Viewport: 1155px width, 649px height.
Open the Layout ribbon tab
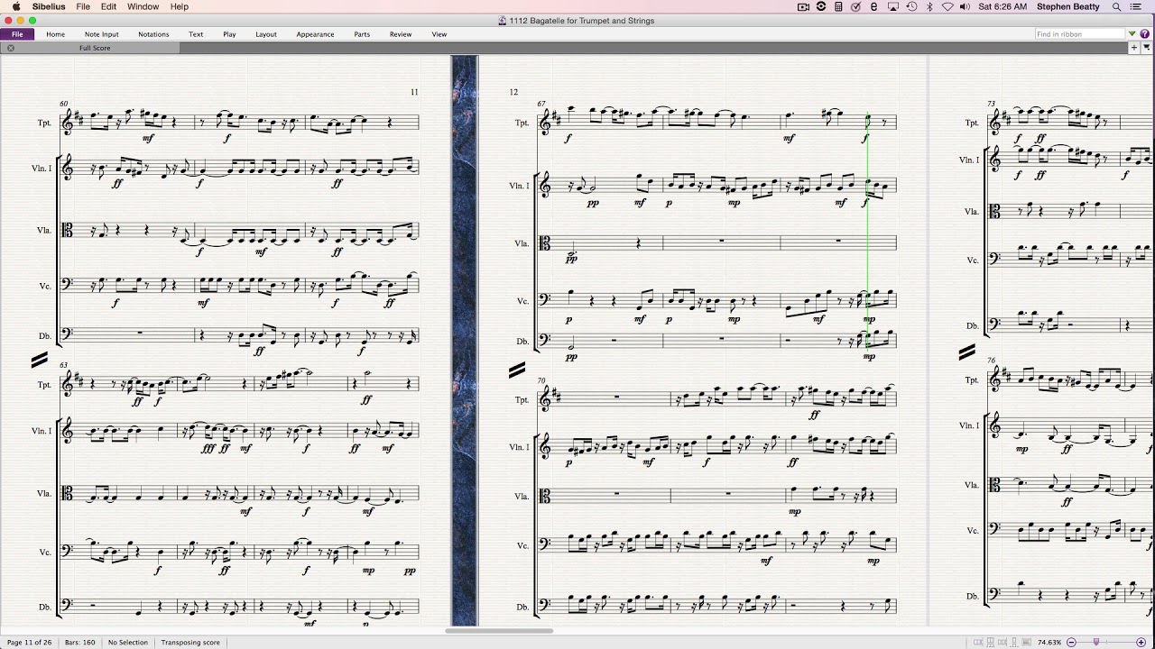point(266,34)
